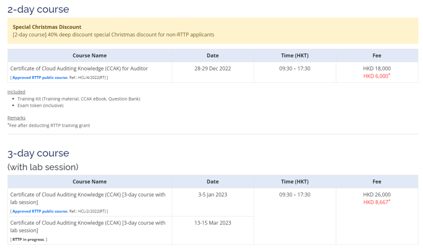Select the 3-5 Jan 2023 date cell
Screen dimensions: 423x250
(x=212, y=195)
